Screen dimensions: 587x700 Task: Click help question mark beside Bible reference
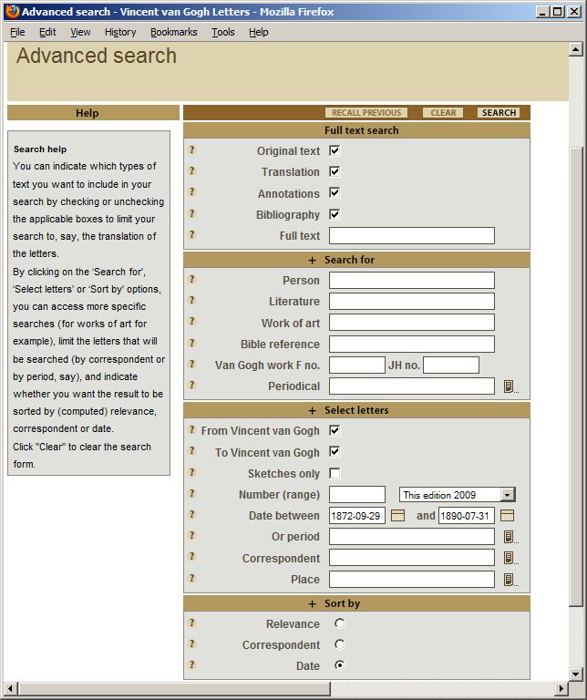tap(192, 343)
